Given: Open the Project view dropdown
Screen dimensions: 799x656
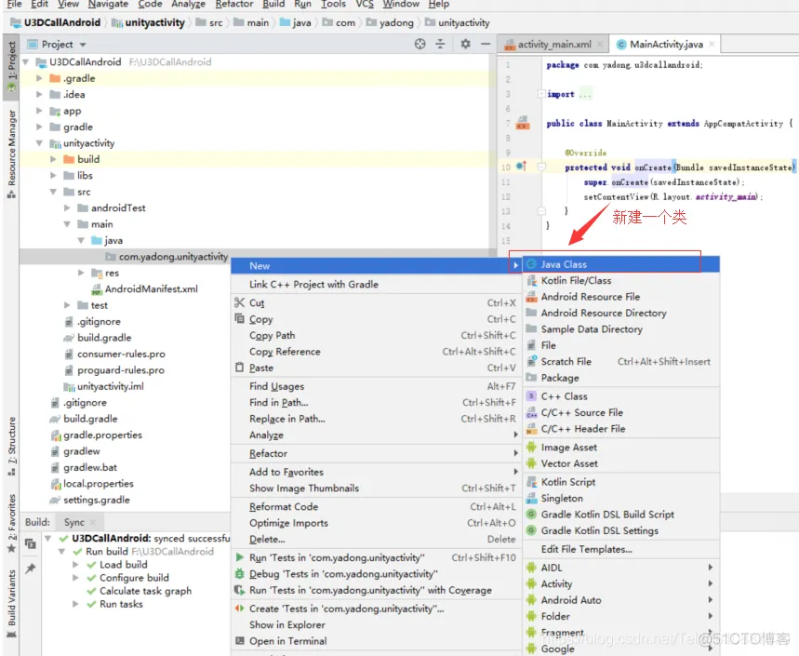Looking at the screenshot, I should coord(83,45).
